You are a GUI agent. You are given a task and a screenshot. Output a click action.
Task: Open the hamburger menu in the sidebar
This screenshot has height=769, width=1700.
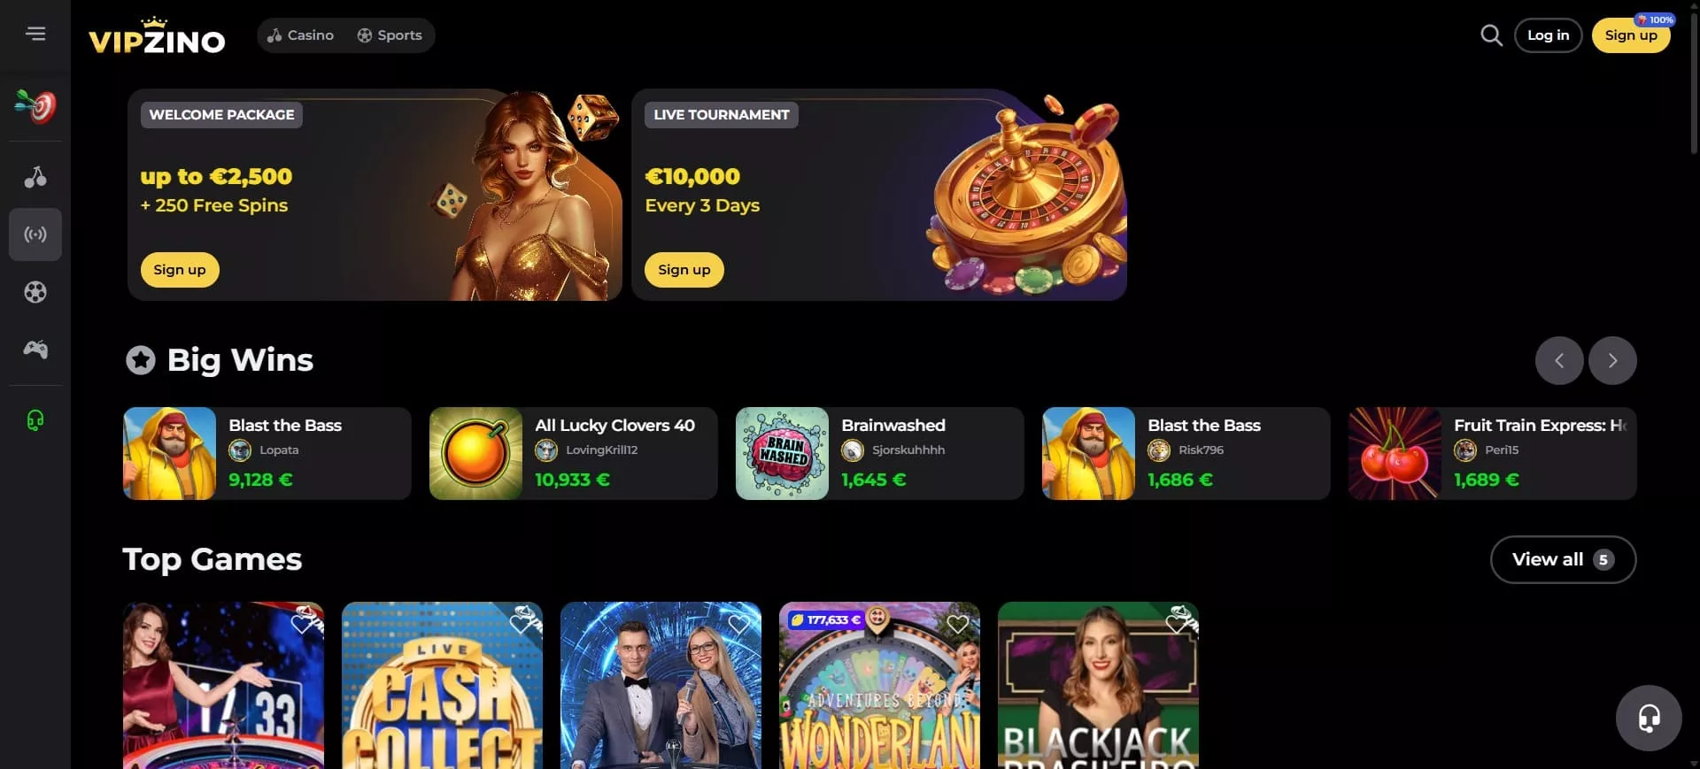(35, 34)
